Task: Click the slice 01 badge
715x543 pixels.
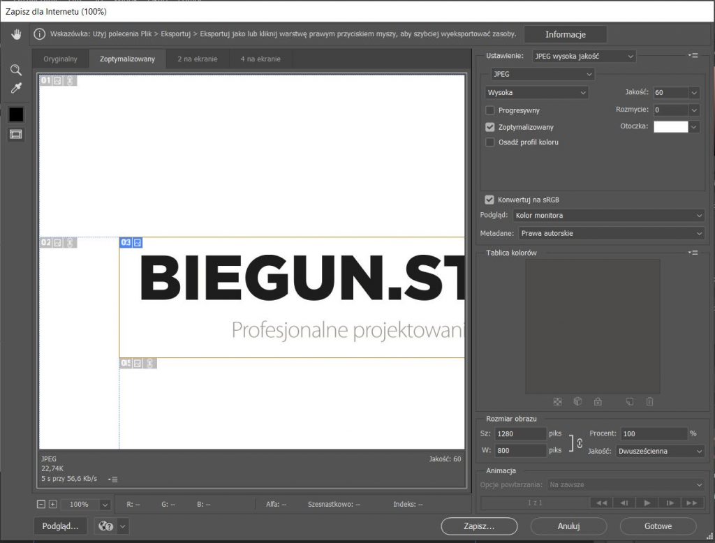Action: tap(58, 81)
